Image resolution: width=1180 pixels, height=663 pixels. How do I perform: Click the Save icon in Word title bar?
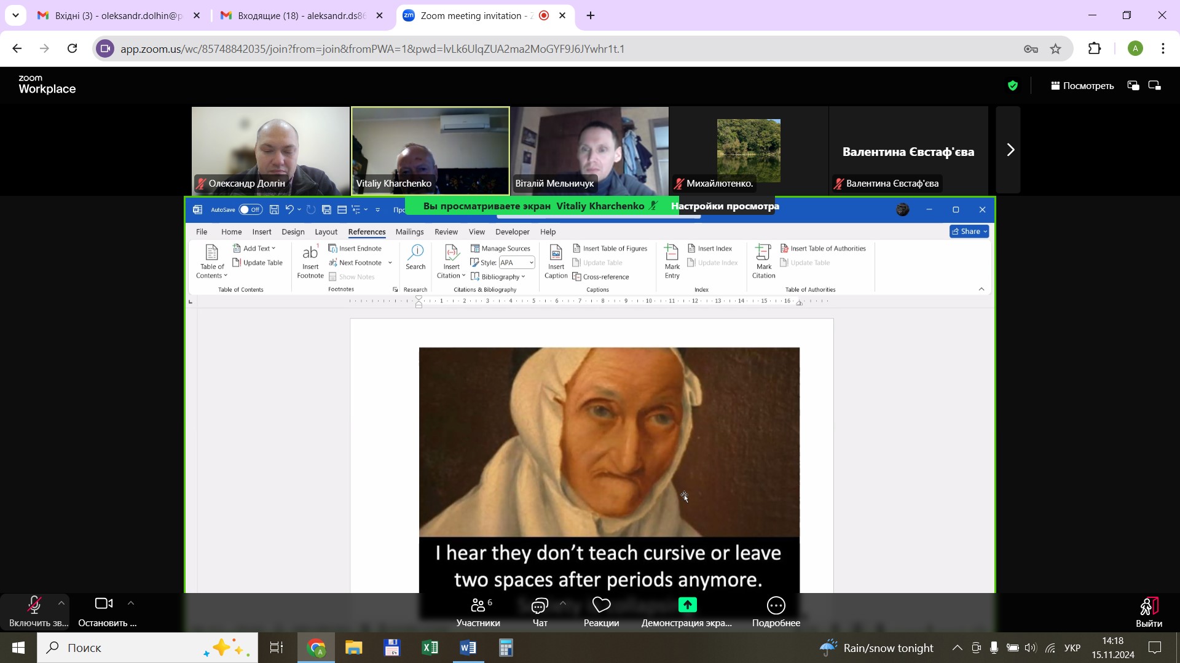[274, 210]
